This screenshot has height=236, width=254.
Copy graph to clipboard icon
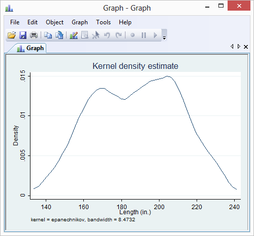click(48, 35)
